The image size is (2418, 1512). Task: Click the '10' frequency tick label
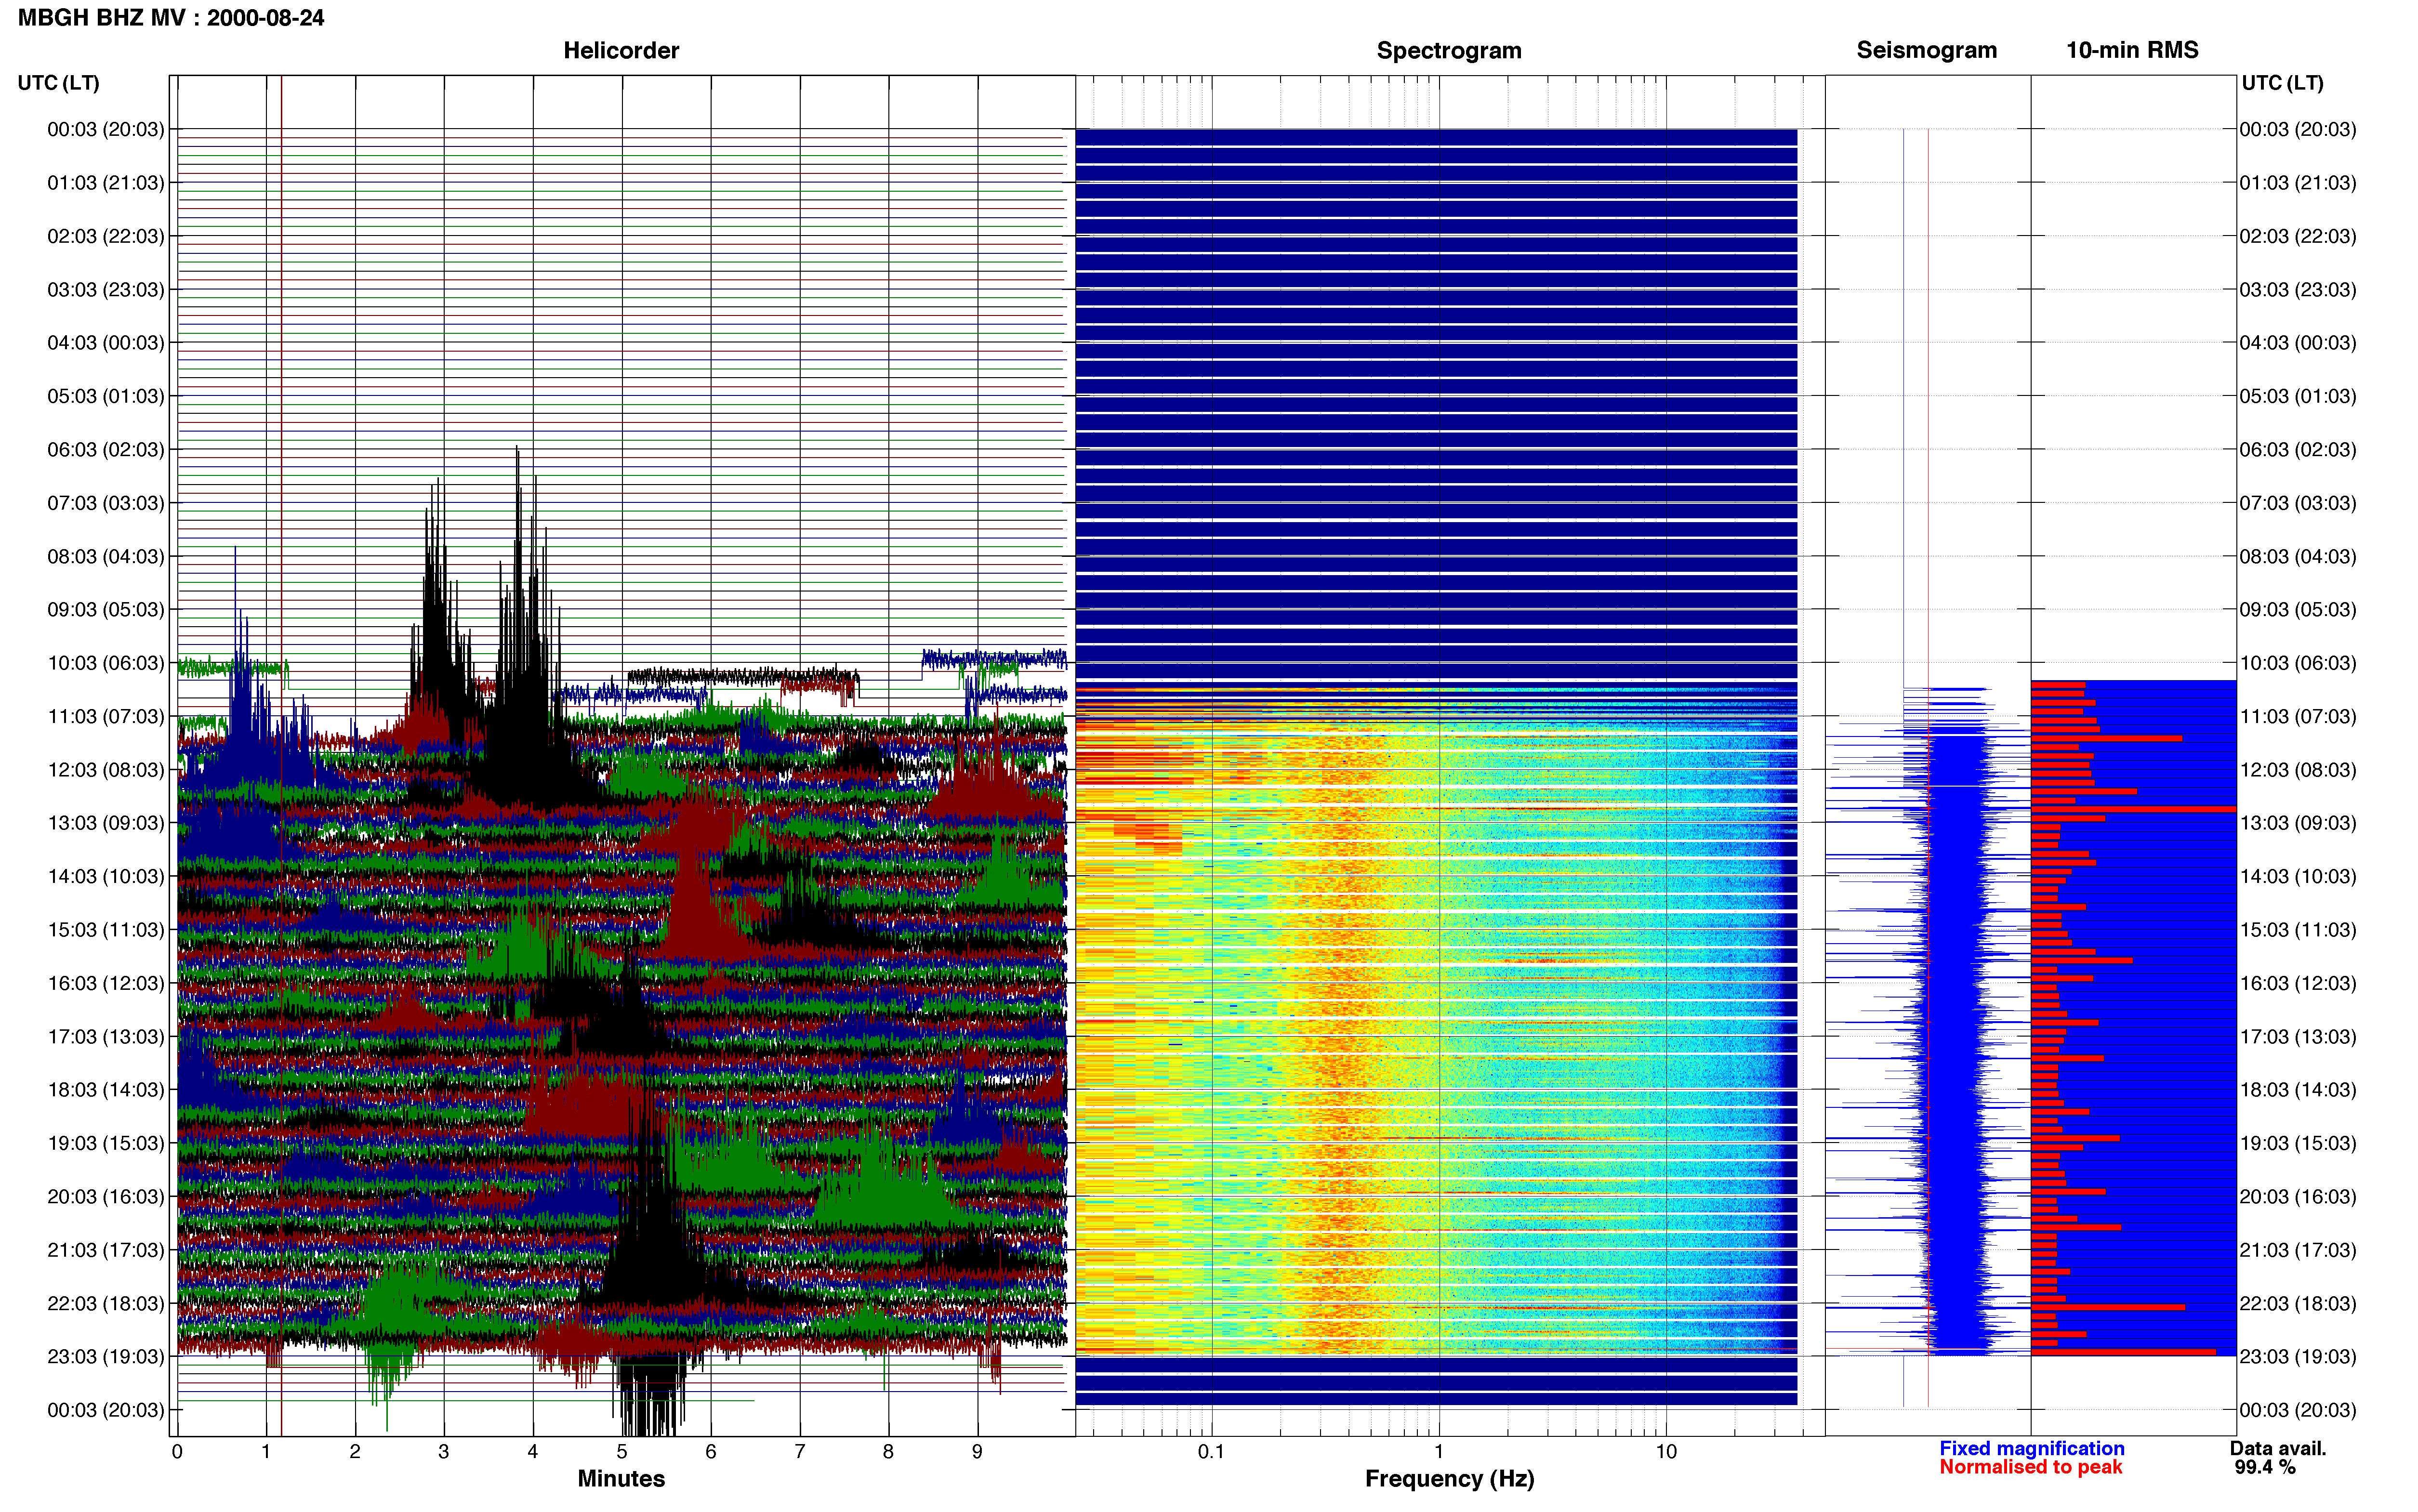tap(1666, 1452)
